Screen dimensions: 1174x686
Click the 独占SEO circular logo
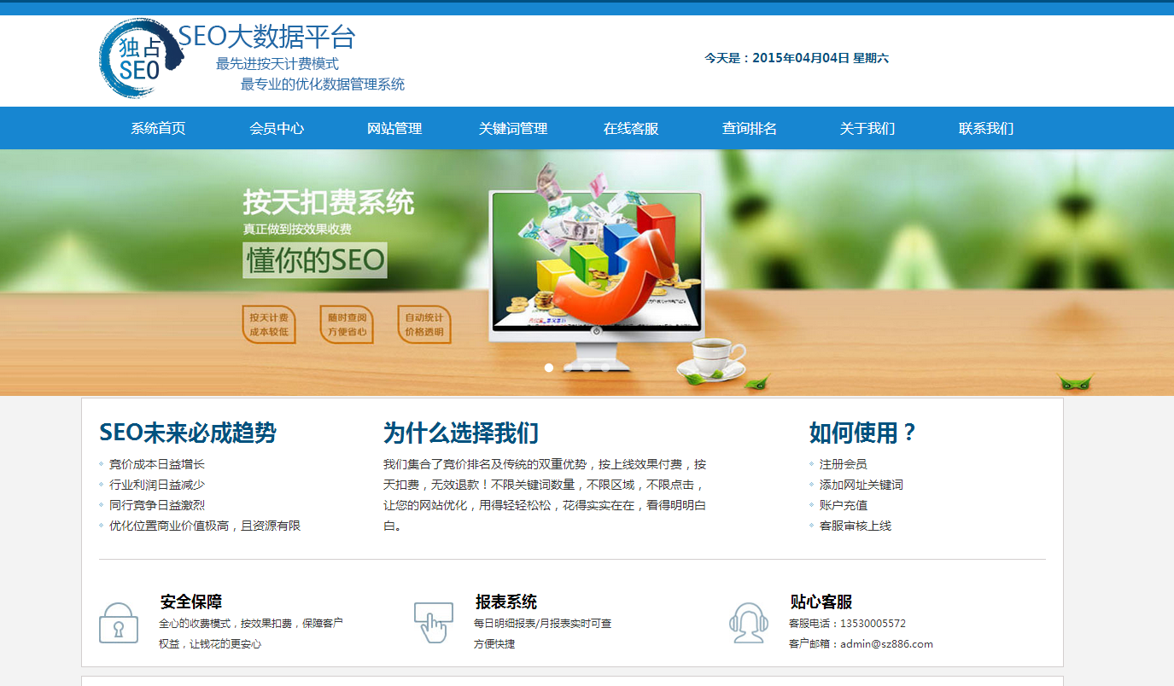[140, 58]
